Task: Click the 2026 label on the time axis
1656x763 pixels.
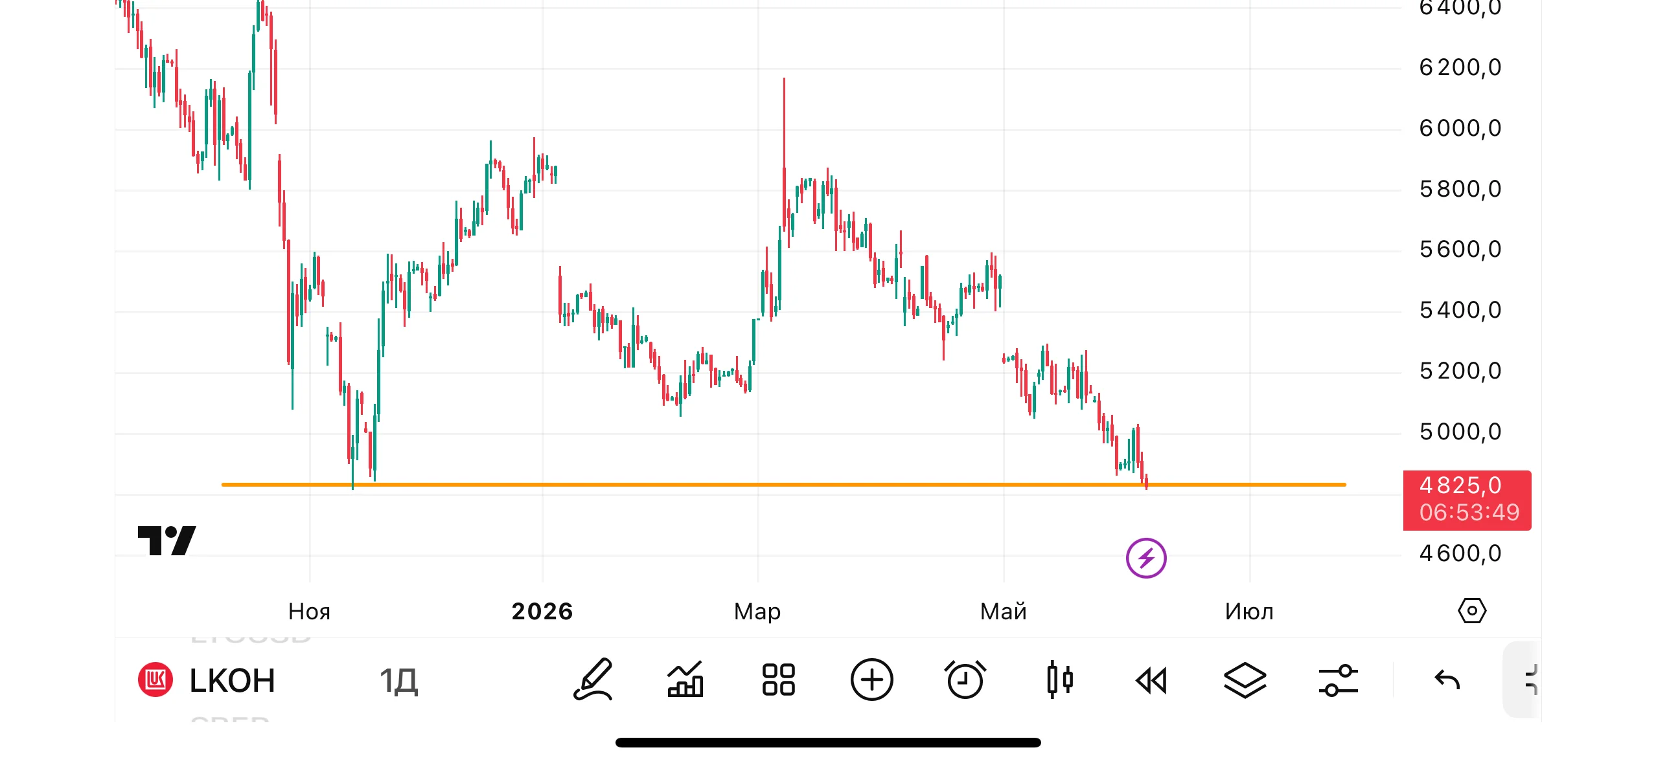Action: (542, 612)
